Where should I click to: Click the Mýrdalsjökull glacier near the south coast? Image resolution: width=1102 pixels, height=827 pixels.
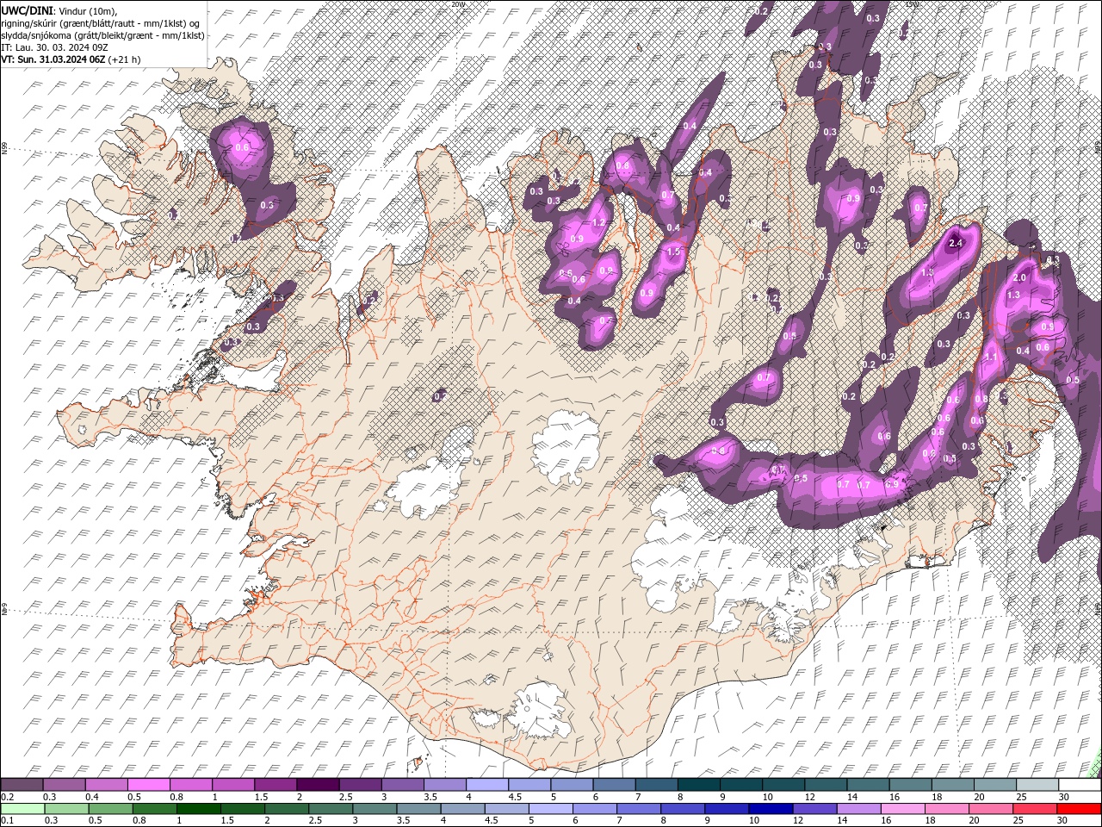(540, 712)
